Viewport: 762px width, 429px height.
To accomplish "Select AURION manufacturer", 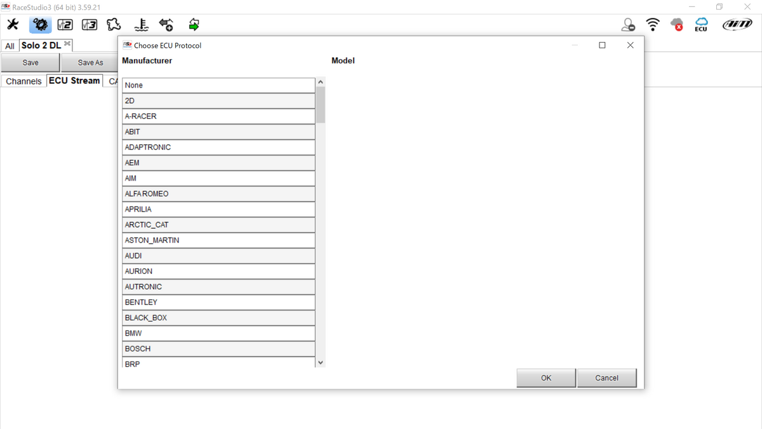I will 218,271.
